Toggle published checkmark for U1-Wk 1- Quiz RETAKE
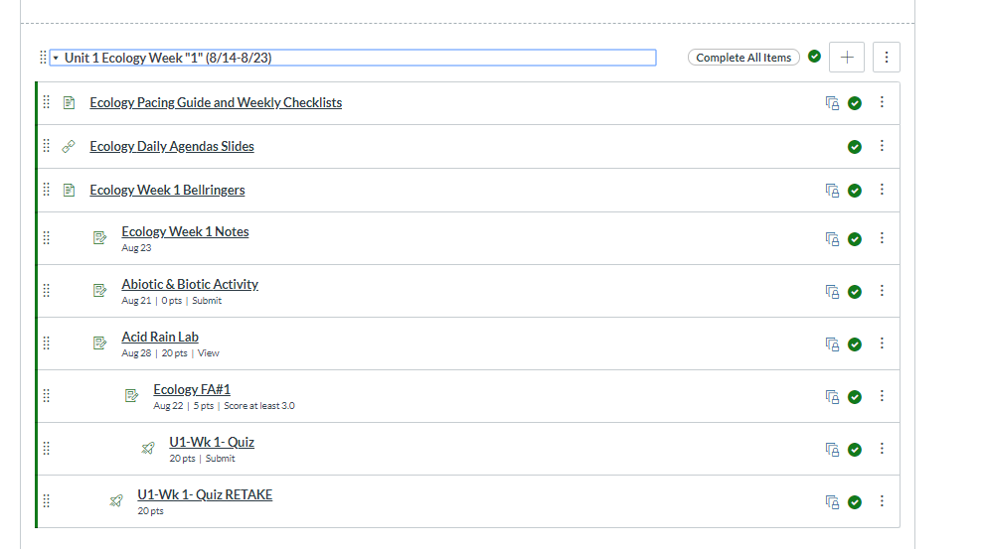The width and height of the screenshot is (984, 549). pos(855,502)
